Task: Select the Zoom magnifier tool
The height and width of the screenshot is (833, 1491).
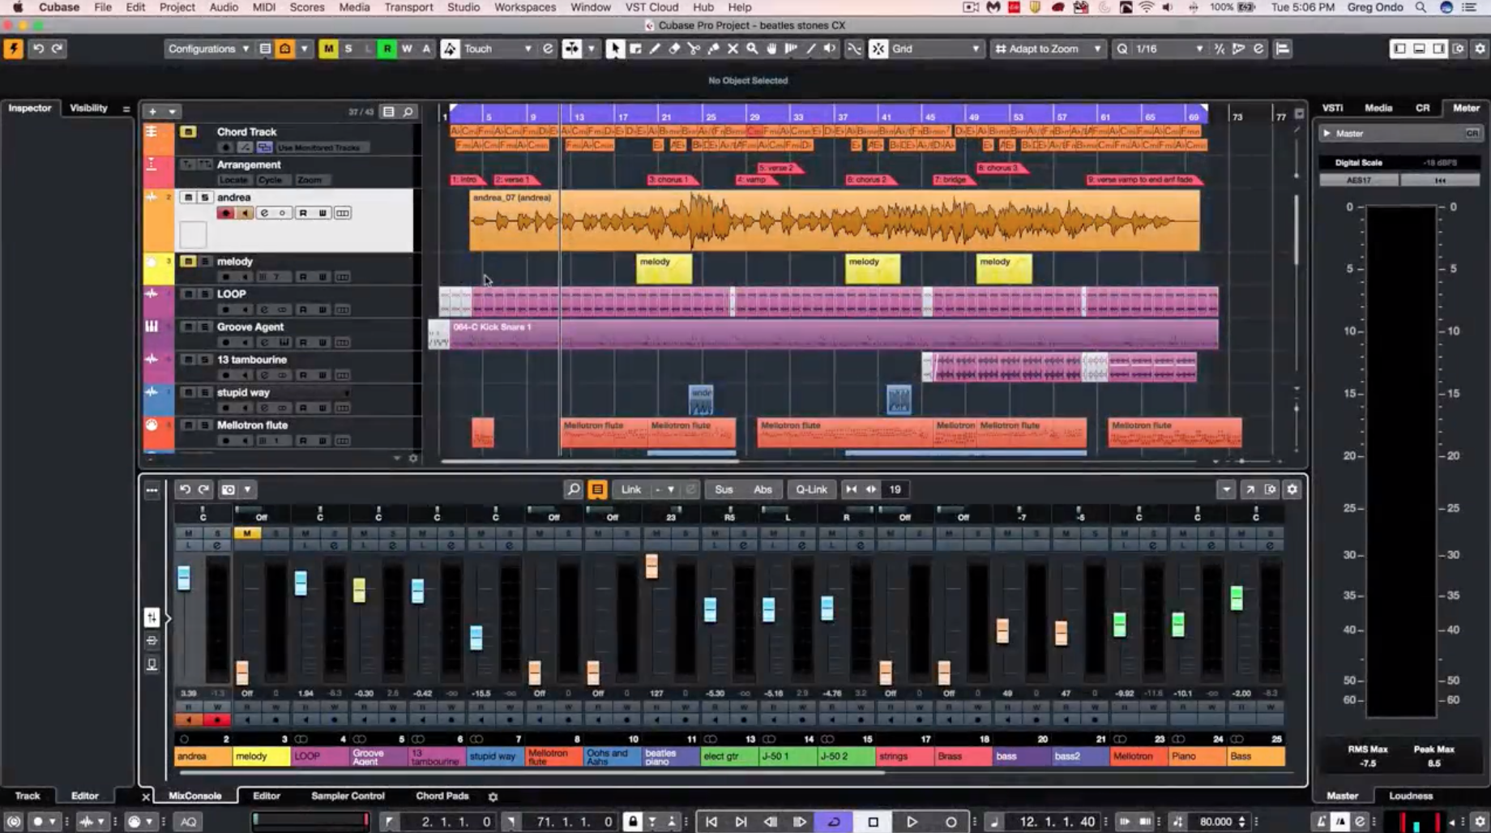Action: (x=752, y=49)
